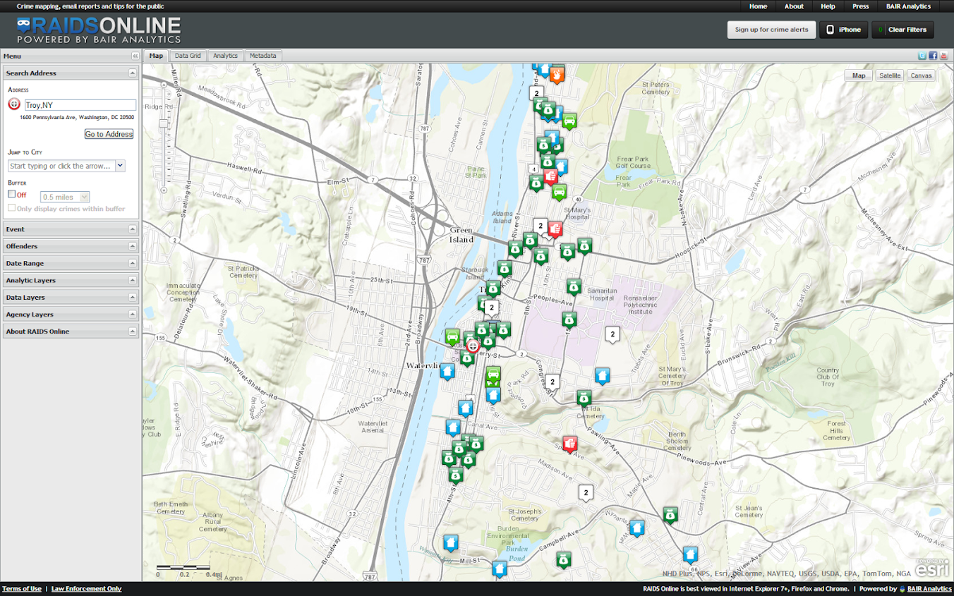Open the Law Enforcement Only link

(x=86, y=589)
